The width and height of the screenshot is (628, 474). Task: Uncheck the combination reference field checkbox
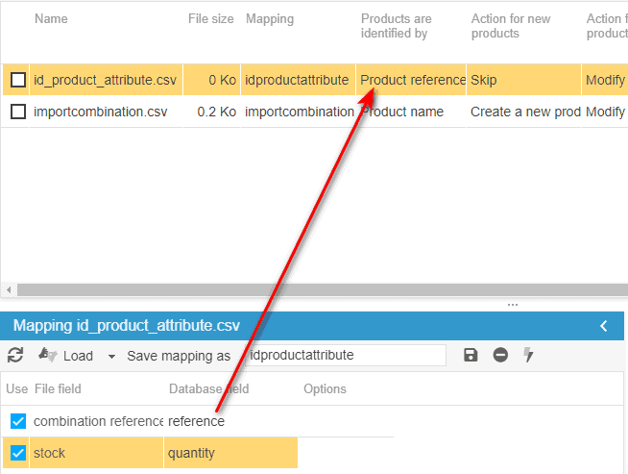(x=17, y=421)
